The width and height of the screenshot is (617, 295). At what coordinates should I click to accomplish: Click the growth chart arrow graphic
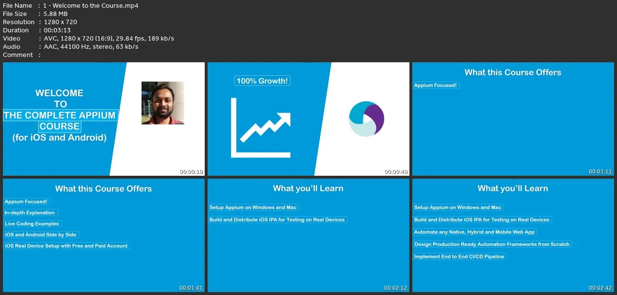pyautogui.click(x=261, y=127)
